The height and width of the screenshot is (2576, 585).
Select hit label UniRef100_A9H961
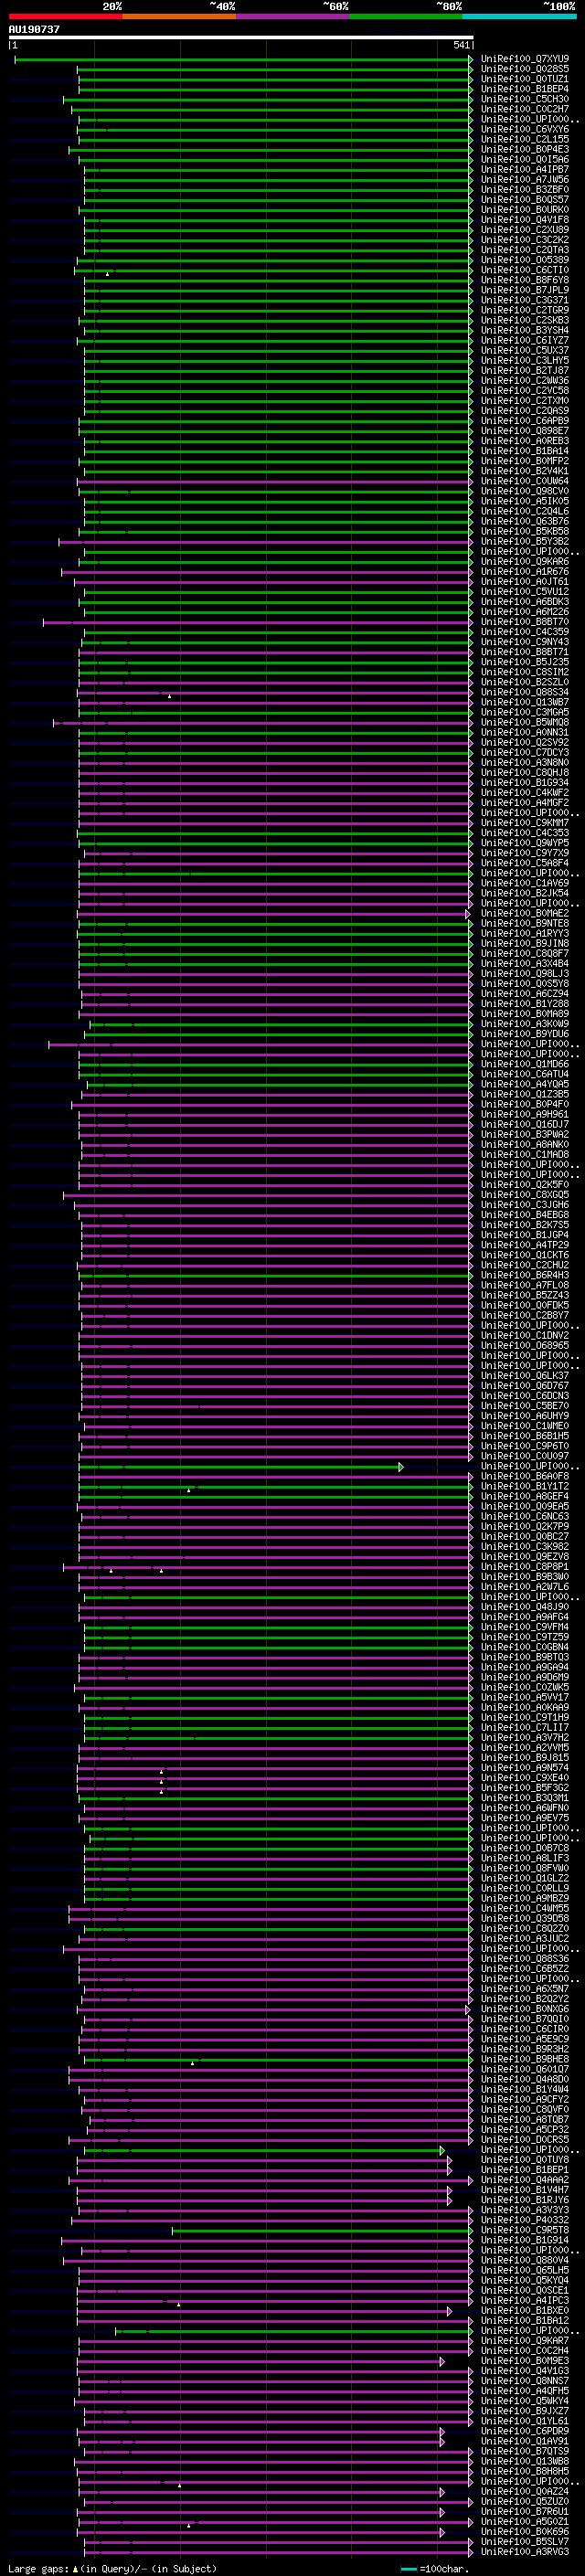525,1114
